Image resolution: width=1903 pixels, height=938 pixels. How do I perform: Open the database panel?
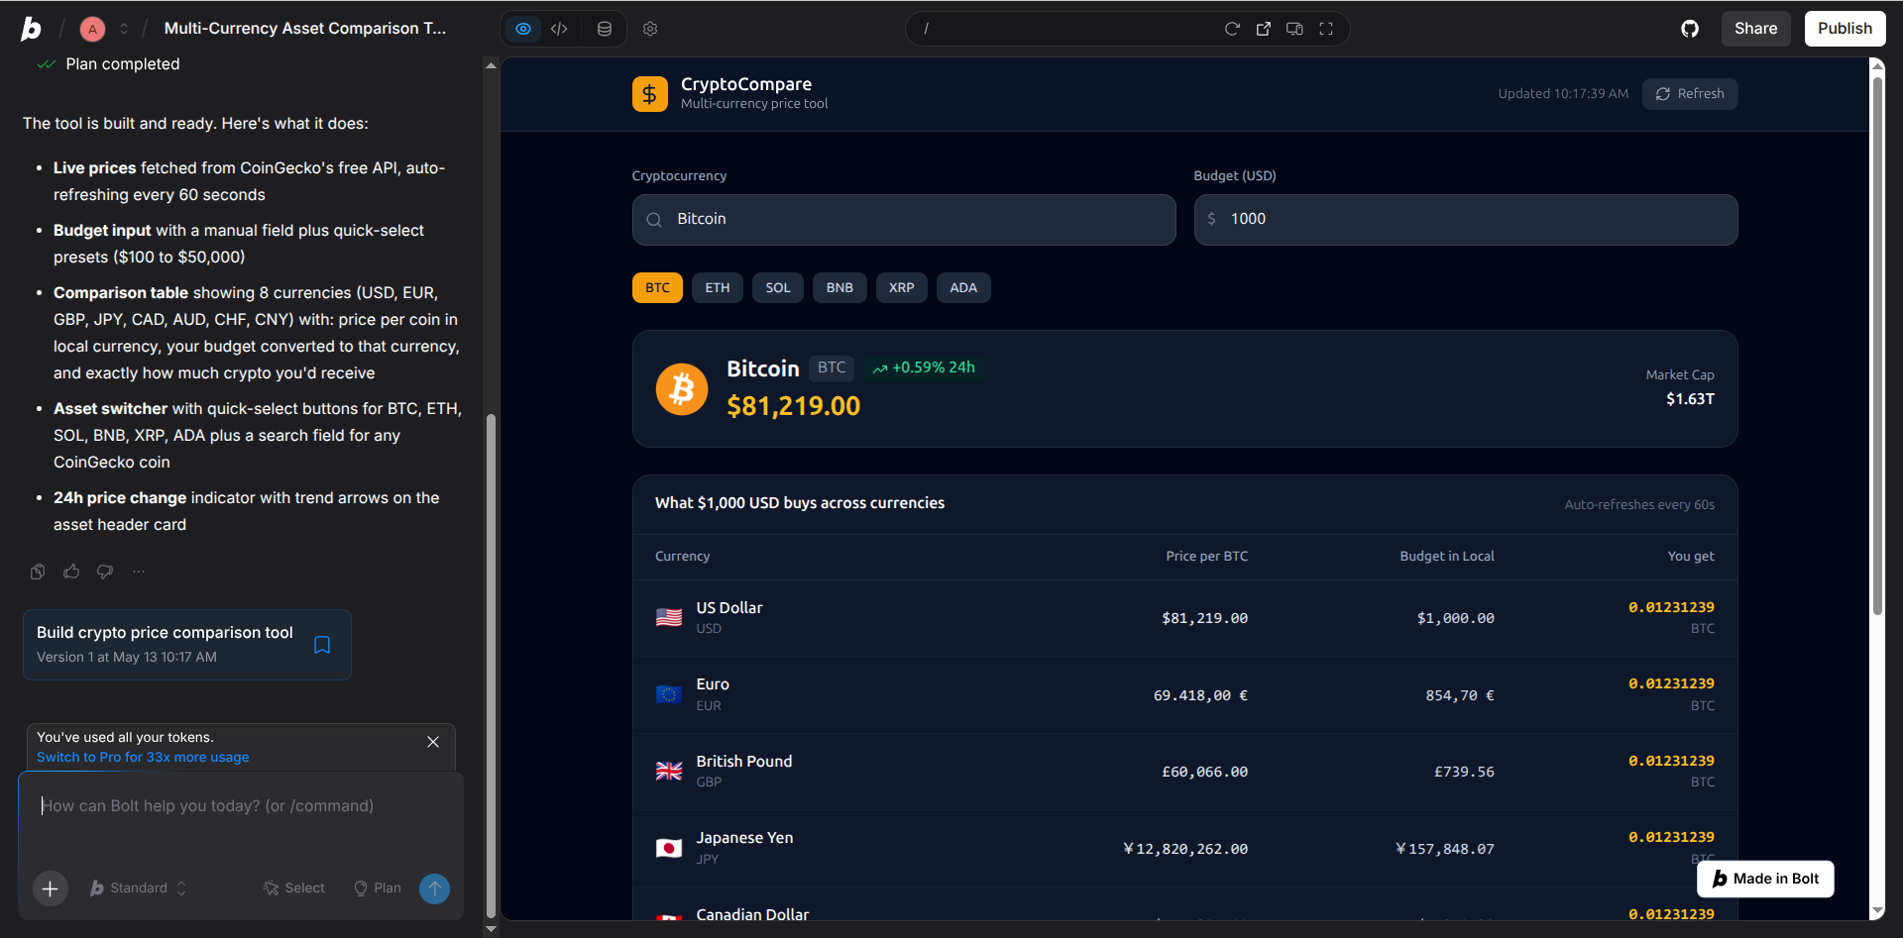pos(605,29)
